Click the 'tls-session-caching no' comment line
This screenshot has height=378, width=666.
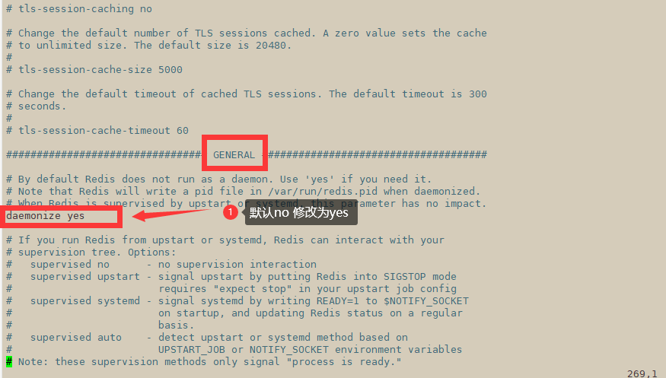point(79,9)
